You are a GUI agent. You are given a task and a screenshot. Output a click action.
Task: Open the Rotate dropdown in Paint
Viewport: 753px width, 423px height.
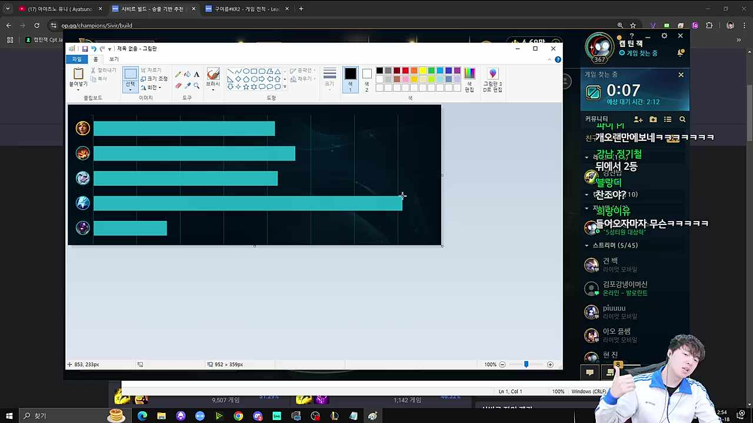tap(151, 88)
